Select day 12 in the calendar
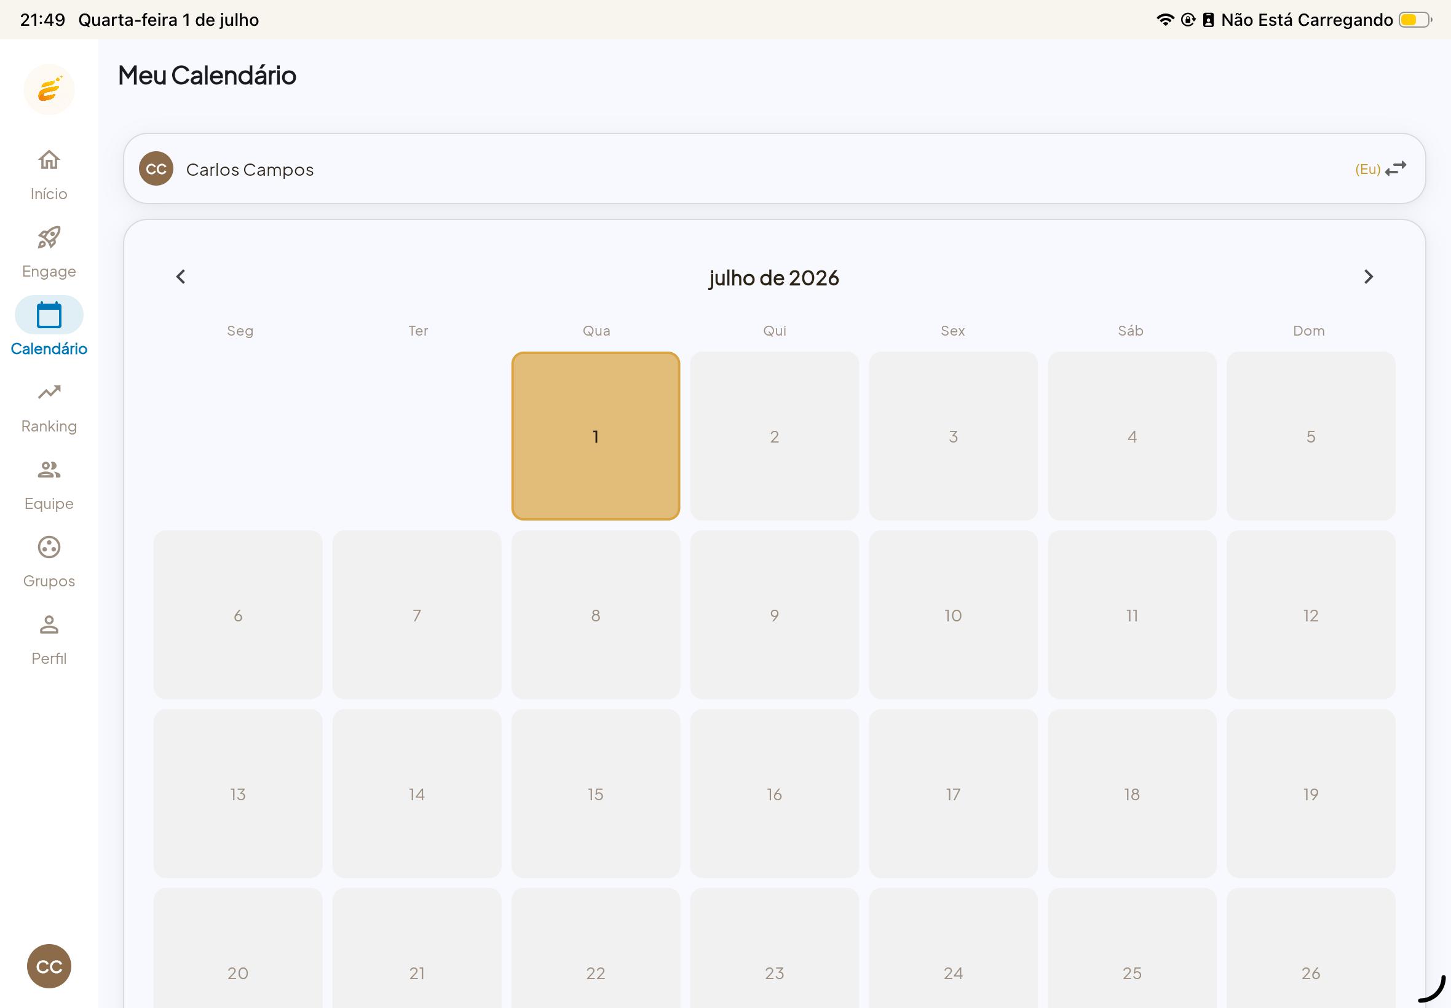The height and width of the screenshot is (1008, 1451). 1311,615
